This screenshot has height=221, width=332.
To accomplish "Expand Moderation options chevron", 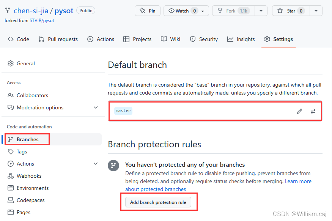I will pos(96,107).
